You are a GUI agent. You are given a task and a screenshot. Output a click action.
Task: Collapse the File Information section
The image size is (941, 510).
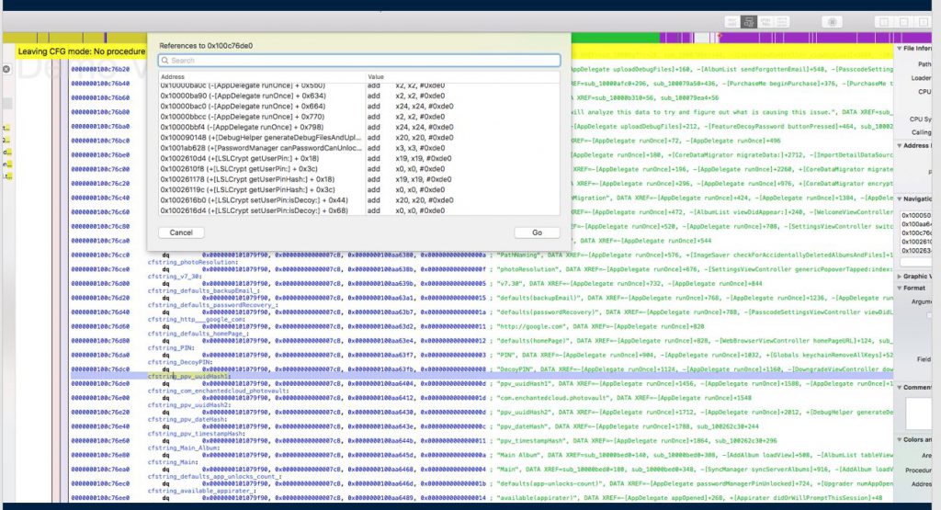click(899, 48)
